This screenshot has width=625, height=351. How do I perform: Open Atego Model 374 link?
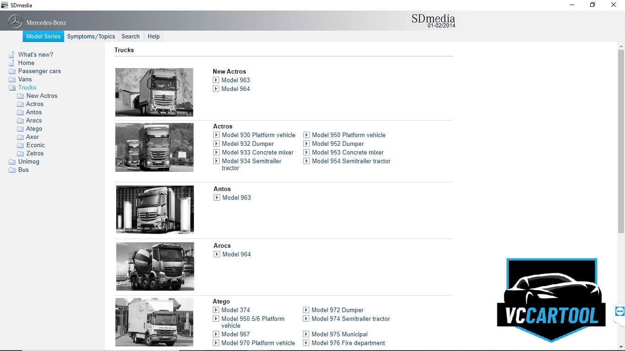[x=236, y=310]
